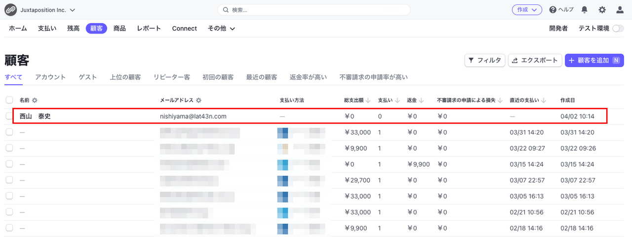
Task: Click the user profile icon
Action: tap(620, 10)
